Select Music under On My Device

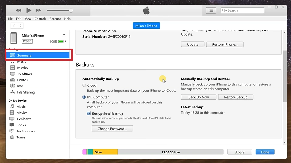point(21,107)
